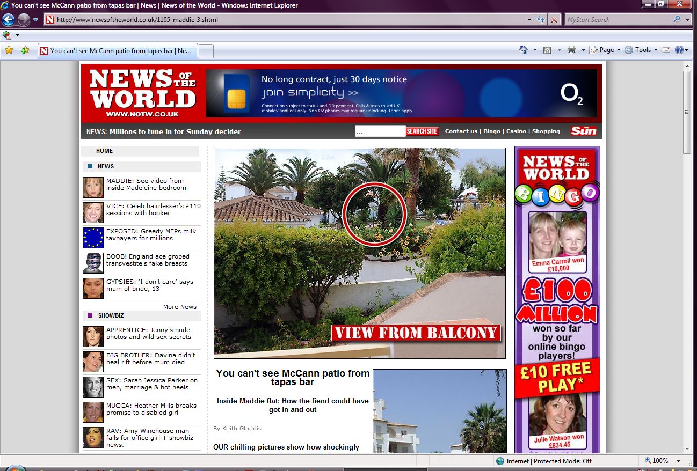The width and height of the screenshot is (697, 471).
Task: Click the SEARCH SITE button
Action: pyautogui.click(x=422, y=131)
